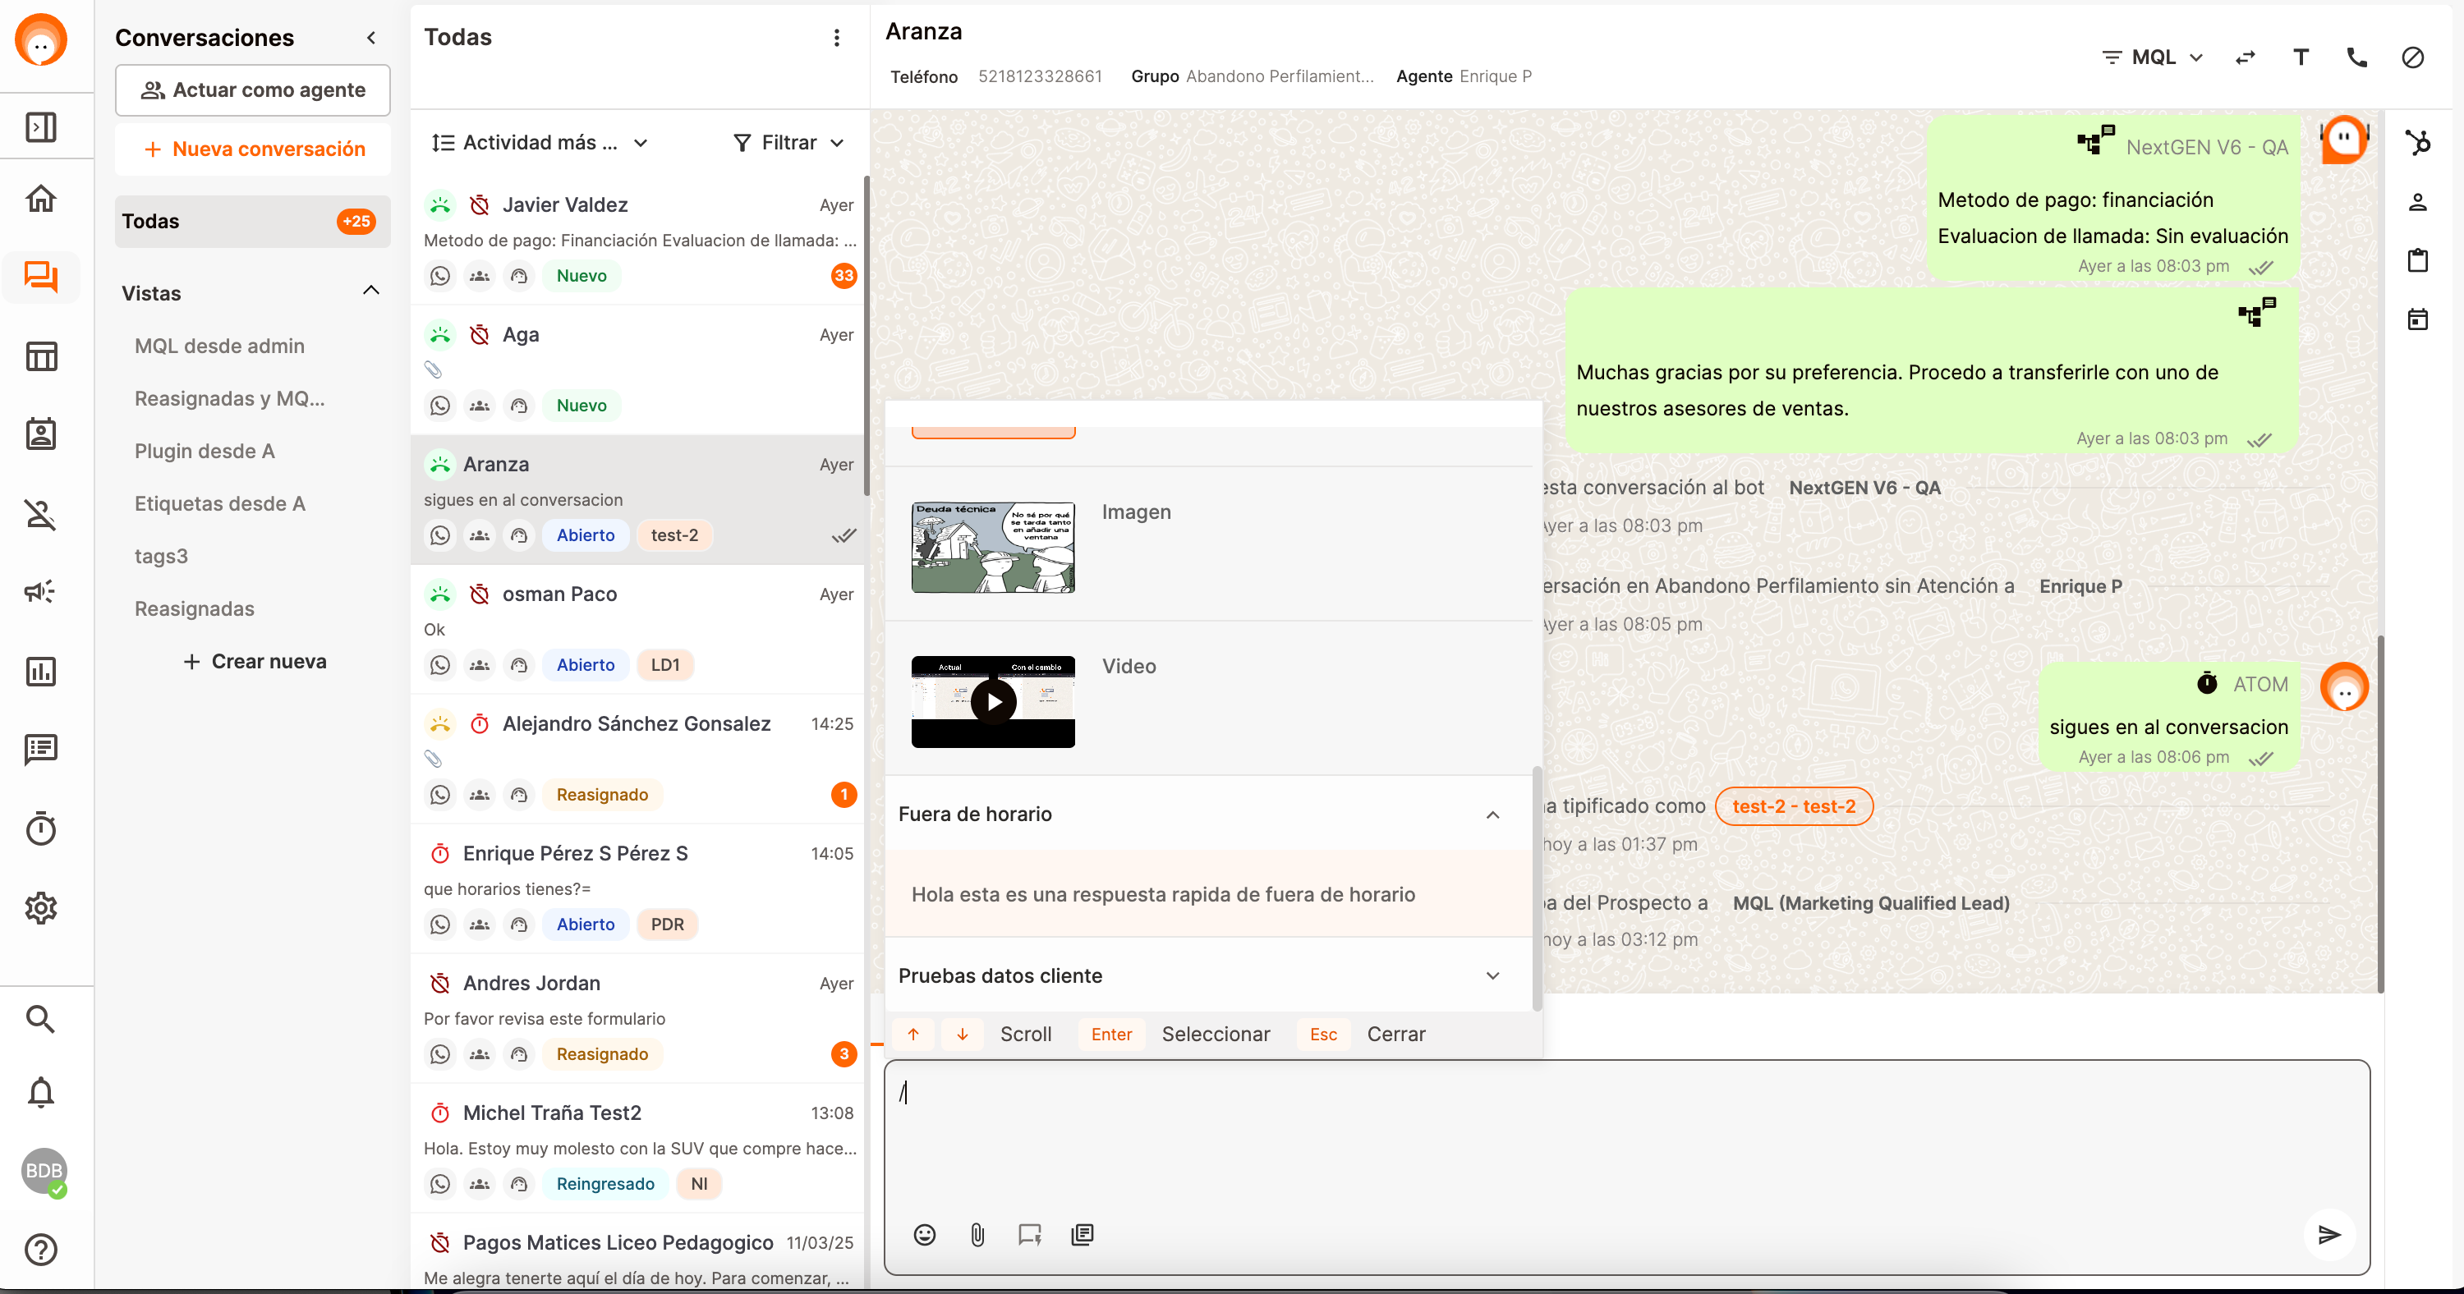
Task: Click the block contact icon in header
Action: 2412,57
